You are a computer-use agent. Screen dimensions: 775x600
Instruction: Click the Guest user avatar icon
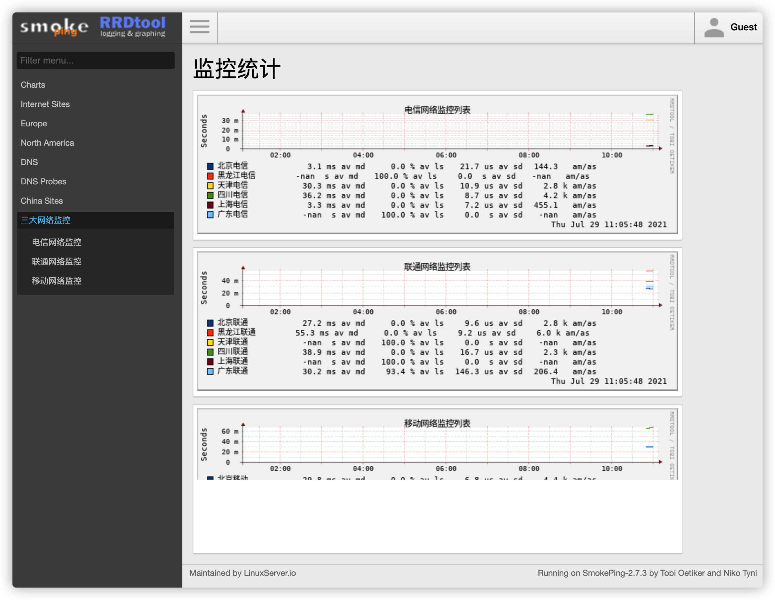[714, 28]
